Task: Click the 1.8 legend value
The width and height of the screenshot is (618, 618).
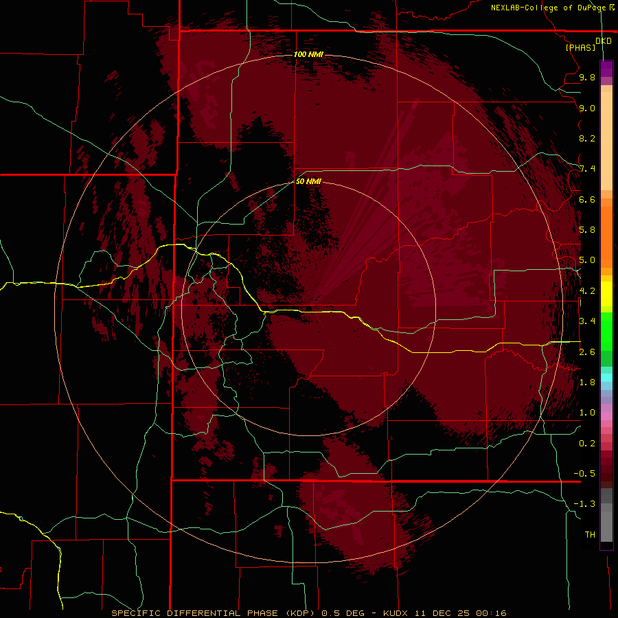Action: click(587, 382)
